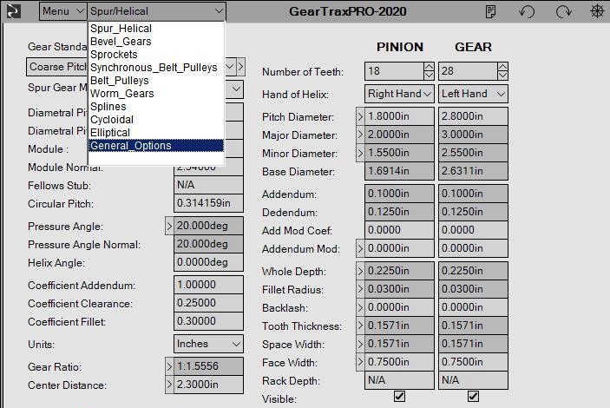Open the Units dropdown showing Inches
Screen dimensions: 610x408
pyautogui.click(x=208, y=344)
